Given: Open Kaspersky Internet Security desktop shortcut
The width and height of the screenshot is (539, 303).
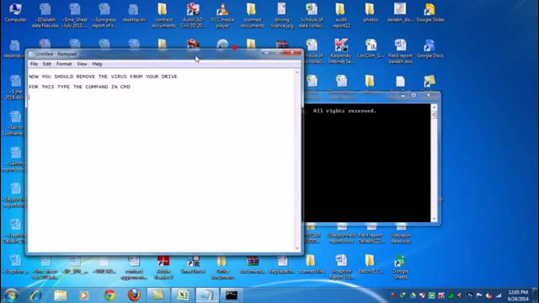Looking at the screenshot, I should click(x=341, y=51).
